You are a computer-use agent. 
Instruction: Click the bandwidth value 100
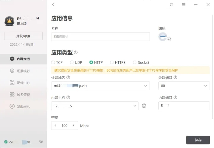pyautogui.click(x=64, y=126)
